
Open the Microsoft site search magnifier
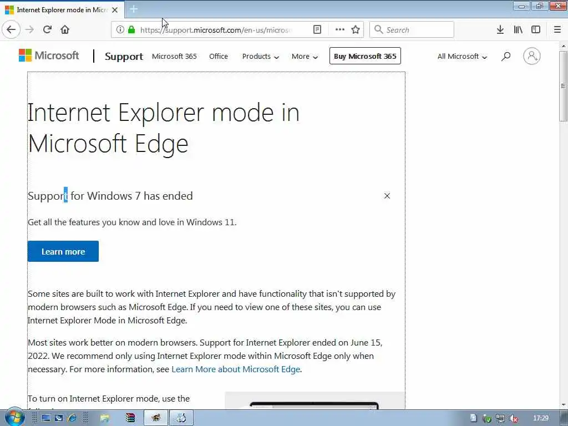[x=506, y=56]
